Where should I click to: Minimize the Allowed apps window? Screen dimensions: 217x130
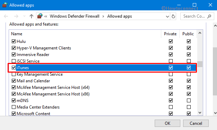pos(179,5)
